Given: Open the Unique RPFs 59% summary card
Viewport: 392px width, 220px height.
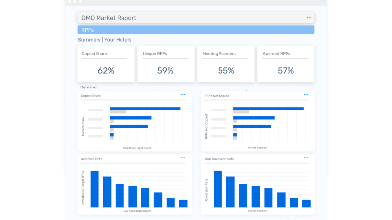Looking at the screenshot, I should point(165,64).
